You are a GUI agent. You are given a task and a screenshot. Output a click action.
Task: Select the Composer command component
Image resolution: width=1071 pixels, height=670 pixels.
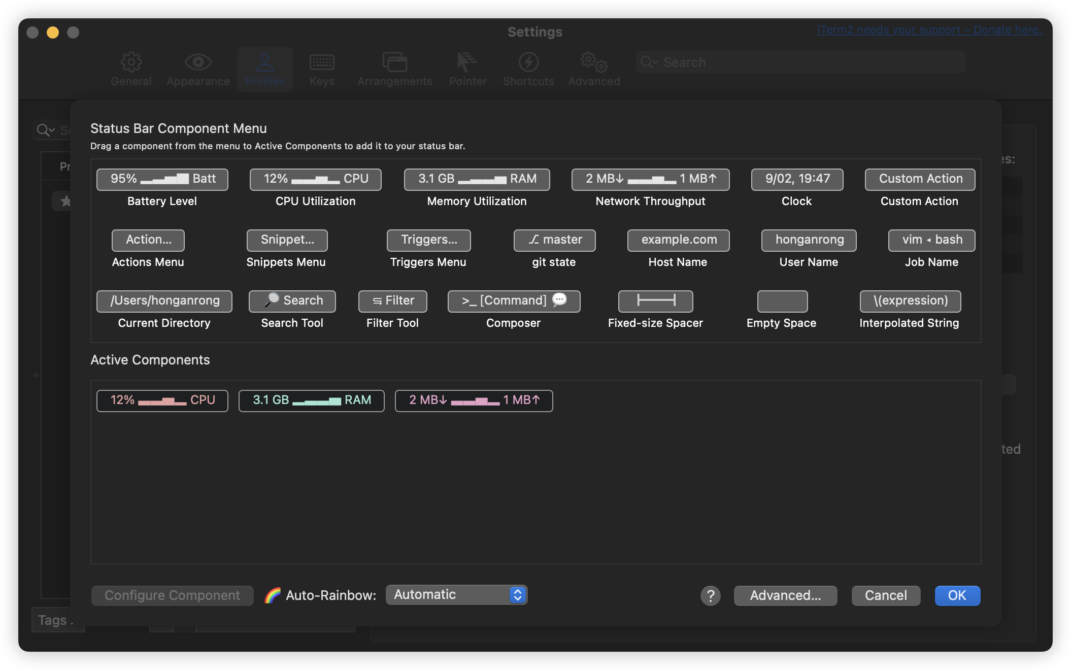[514, 301]
